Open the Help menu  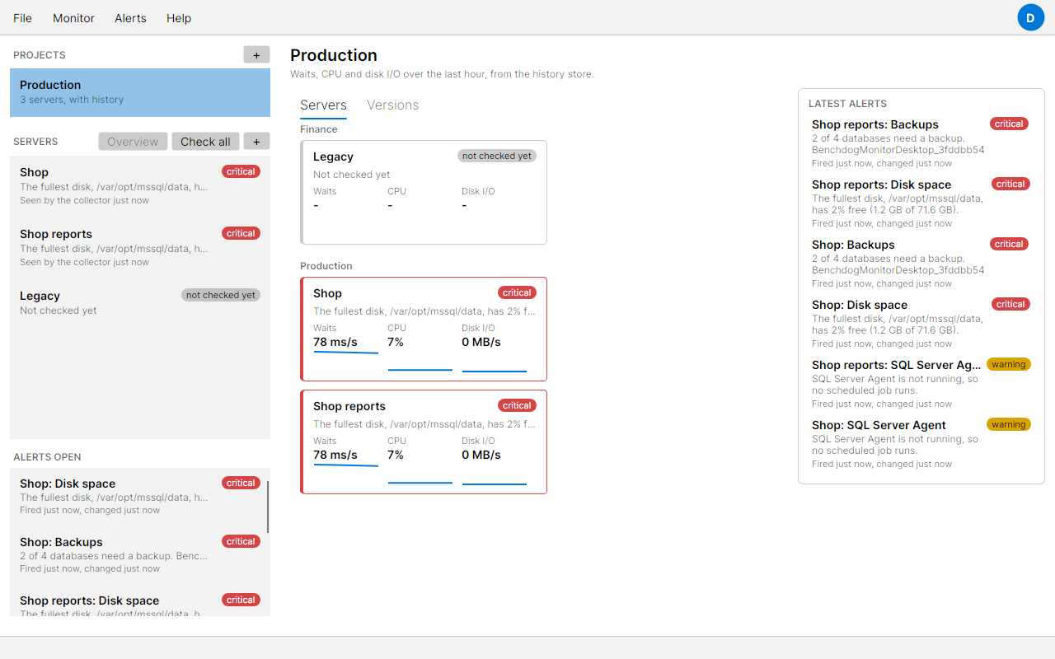pyautogui.click(x=179, y=18)
